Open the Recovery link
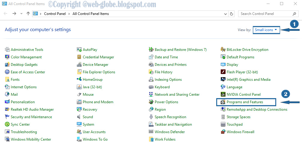Screen dimensions: 302x143 [90, 109]
